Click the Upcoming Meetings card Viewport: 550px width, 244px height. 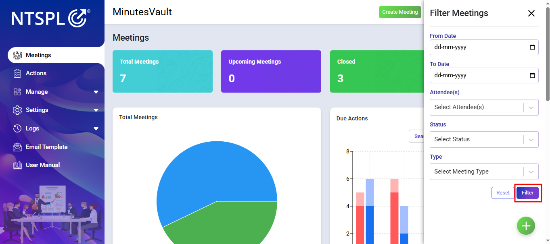[271, 71]
